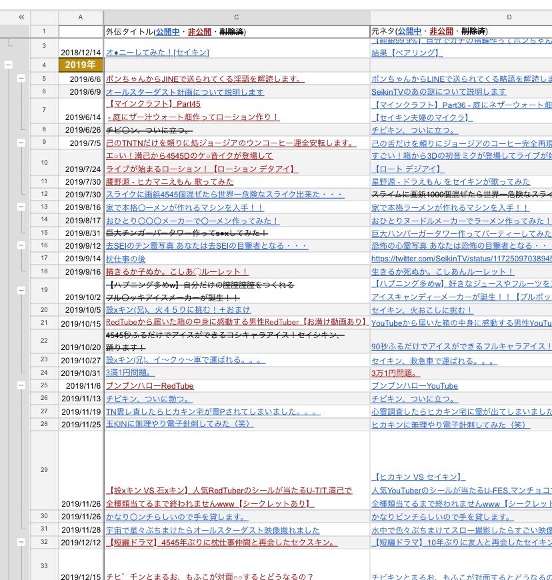Select the 外伝タイトル header cell in row 1
The width and height of the screenshot is (552, 580).
tap(237, 31)
